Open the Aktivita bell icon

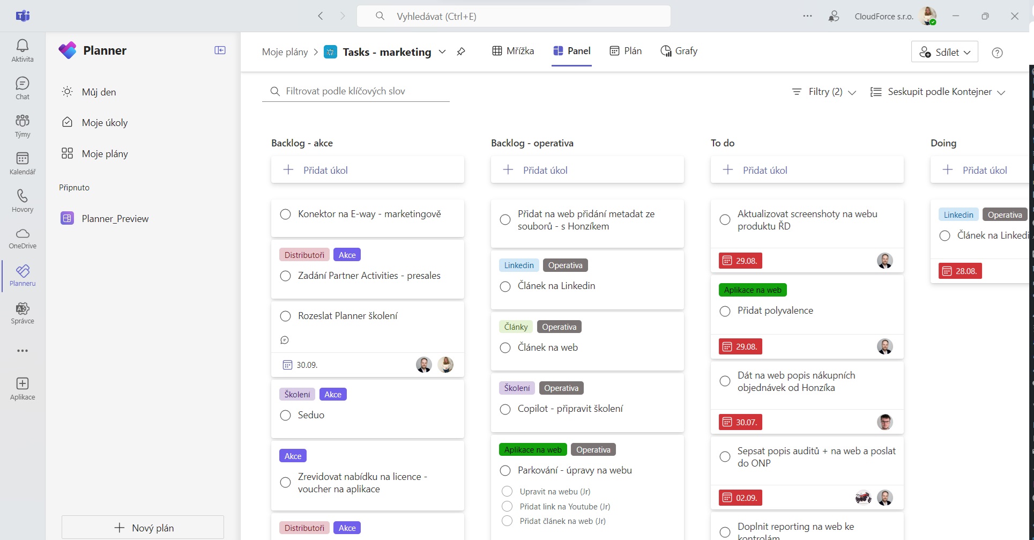coord(23,50)
